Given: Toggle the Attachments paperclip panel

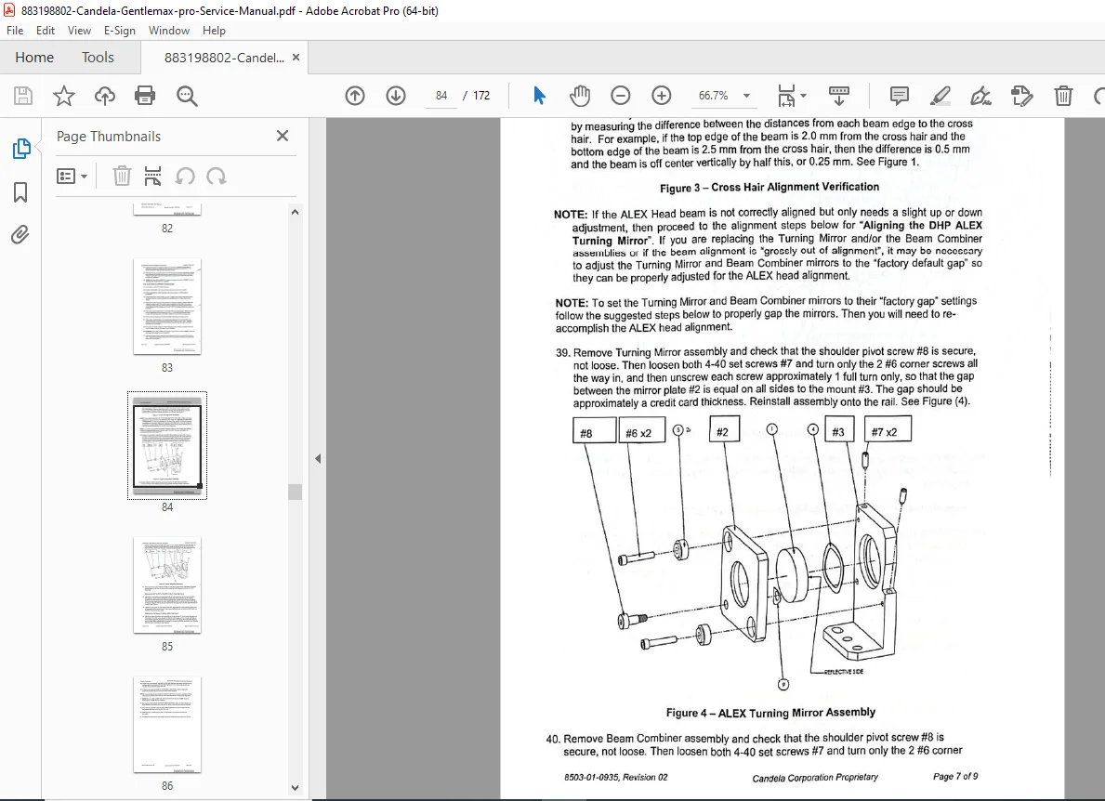Looking at the screenshot, I should [x=20, y=234].
